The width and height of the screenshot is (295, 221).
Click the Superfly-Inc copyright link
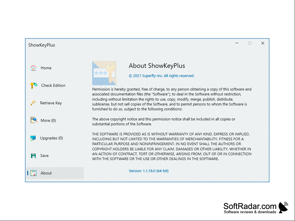[x=161, y=76]
